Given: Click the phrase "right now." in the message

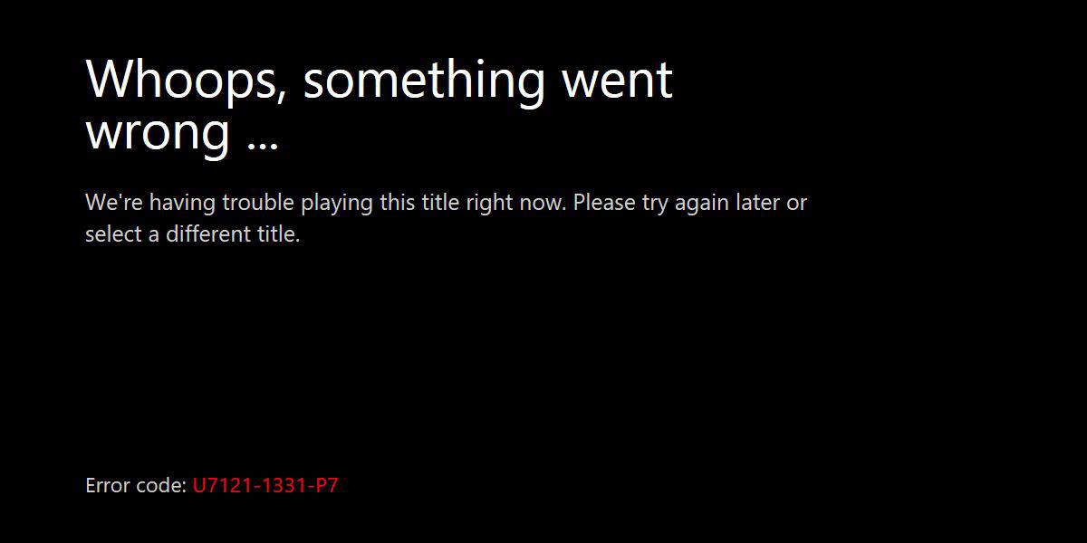Looking at the screenshot, I should pos(516,202).
